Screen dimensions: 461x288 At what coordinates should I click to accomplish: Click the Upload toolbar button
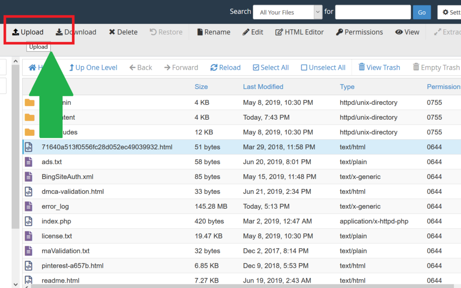[x=28, y=32]
